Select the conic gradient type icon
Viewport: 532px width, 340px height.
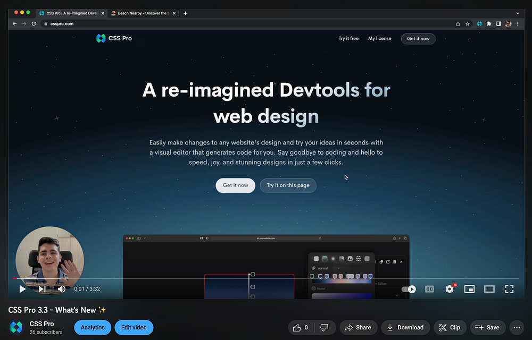point(342,259)
